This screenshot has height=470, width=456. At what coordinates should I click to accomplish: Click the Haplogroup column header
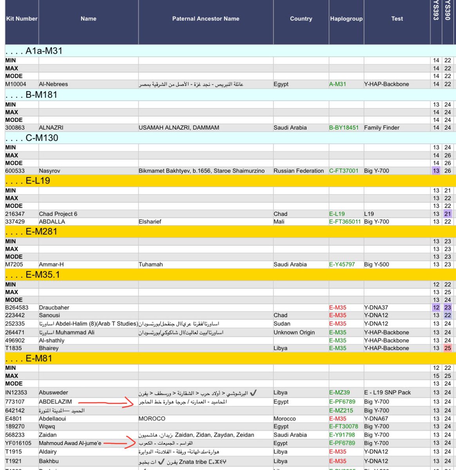point(346,18)
